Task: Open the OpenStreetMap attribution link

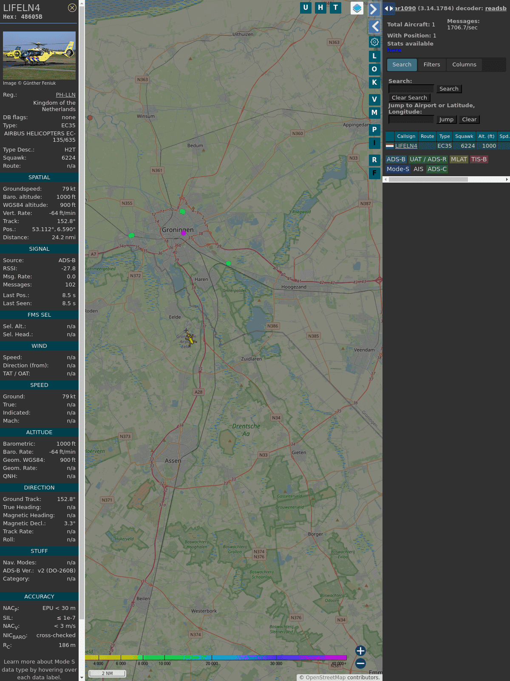Action: (x=326, y=678)
